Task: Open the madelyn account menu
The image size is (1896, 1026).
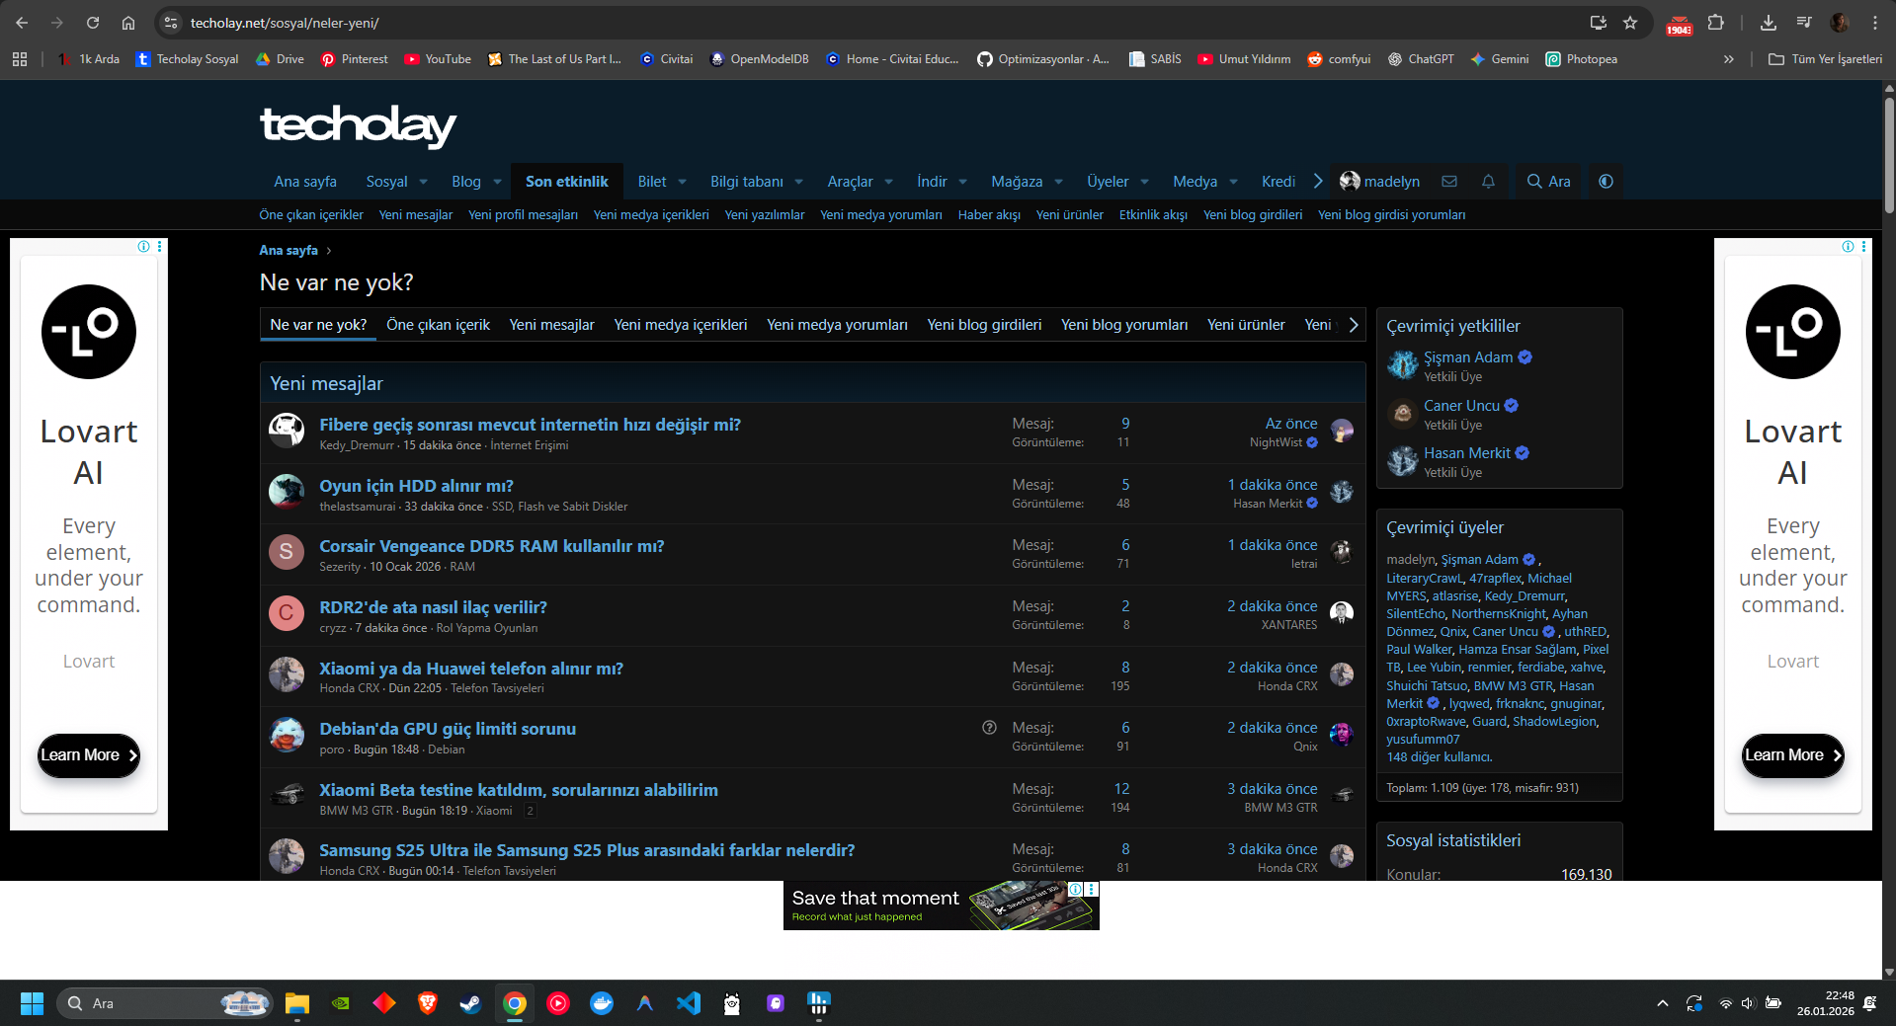Action: tap(1380, 182)
